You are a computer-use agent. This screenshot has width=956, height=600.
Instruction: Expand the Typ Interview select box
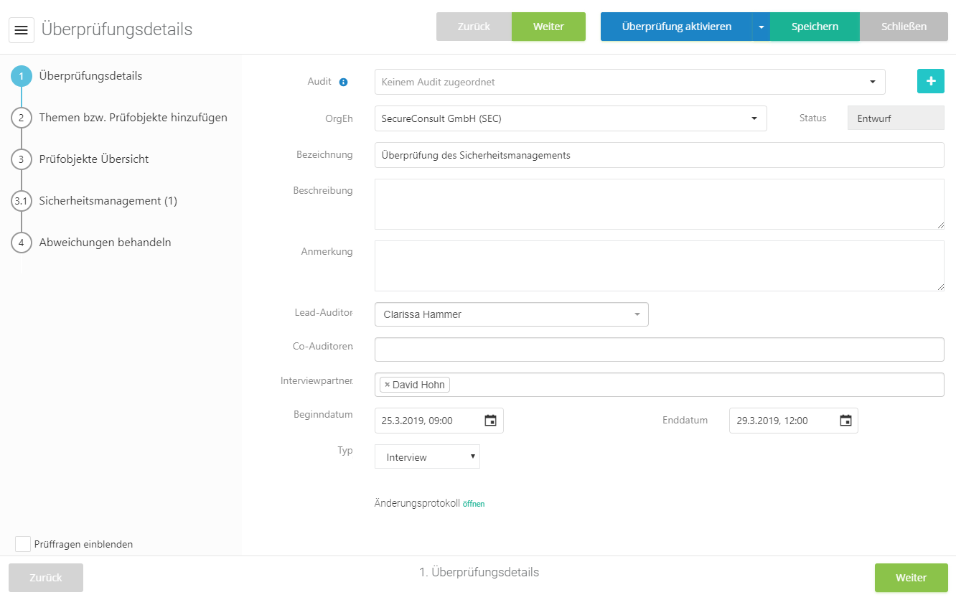click(x=427, y=457)
